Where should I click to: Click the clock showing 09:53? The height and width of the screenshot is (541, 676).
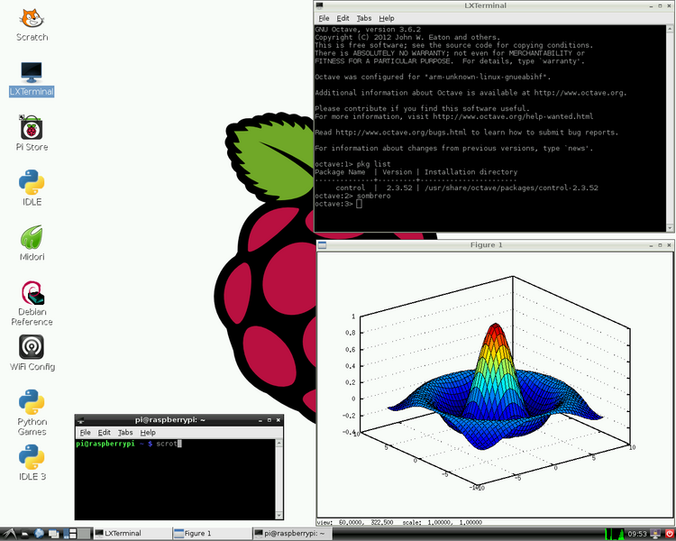637,534
